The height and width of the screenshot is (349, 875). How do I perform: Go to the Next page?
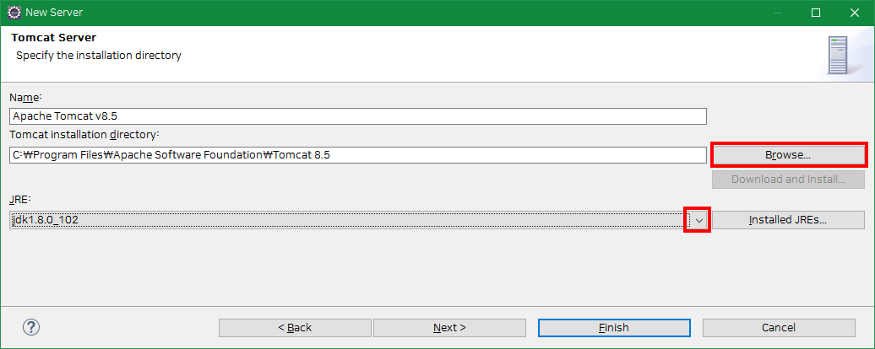449,328
